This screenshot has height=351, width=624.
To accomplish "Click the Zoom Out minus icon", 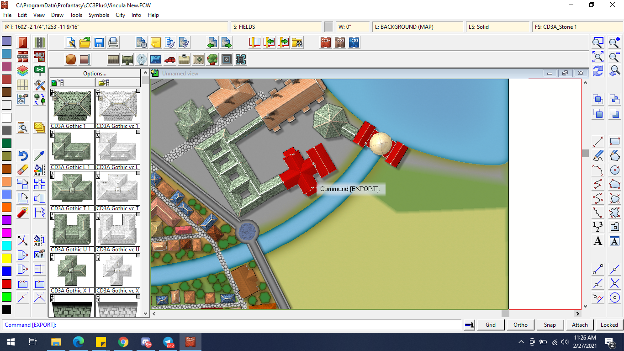I will pyautogui.click(x=615, y=57).
